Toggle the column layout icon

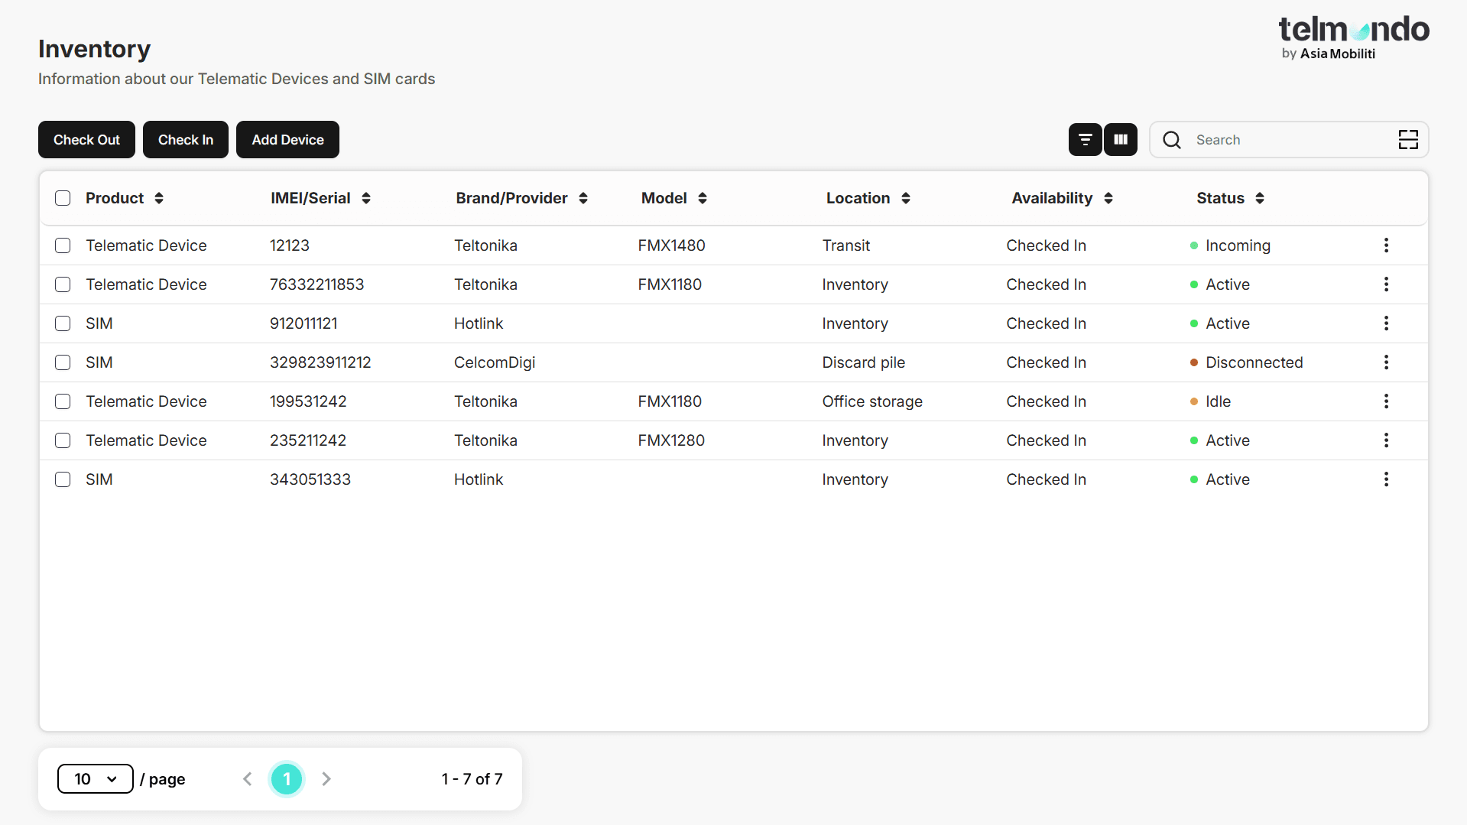coord(1120,139)
